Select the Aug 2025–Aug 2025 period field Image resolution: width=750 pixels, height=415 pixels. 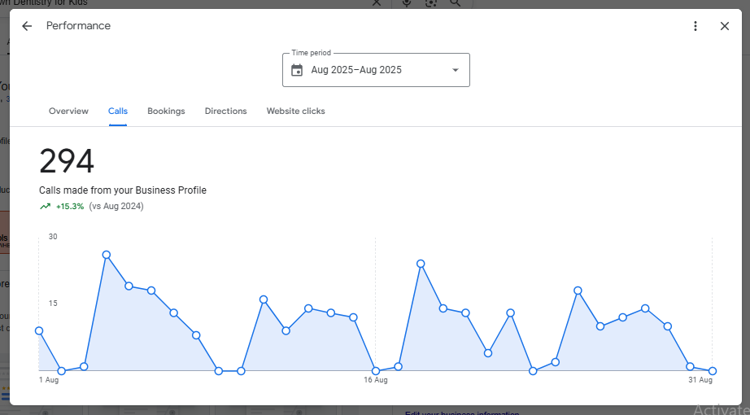click(x=356, y=70)
